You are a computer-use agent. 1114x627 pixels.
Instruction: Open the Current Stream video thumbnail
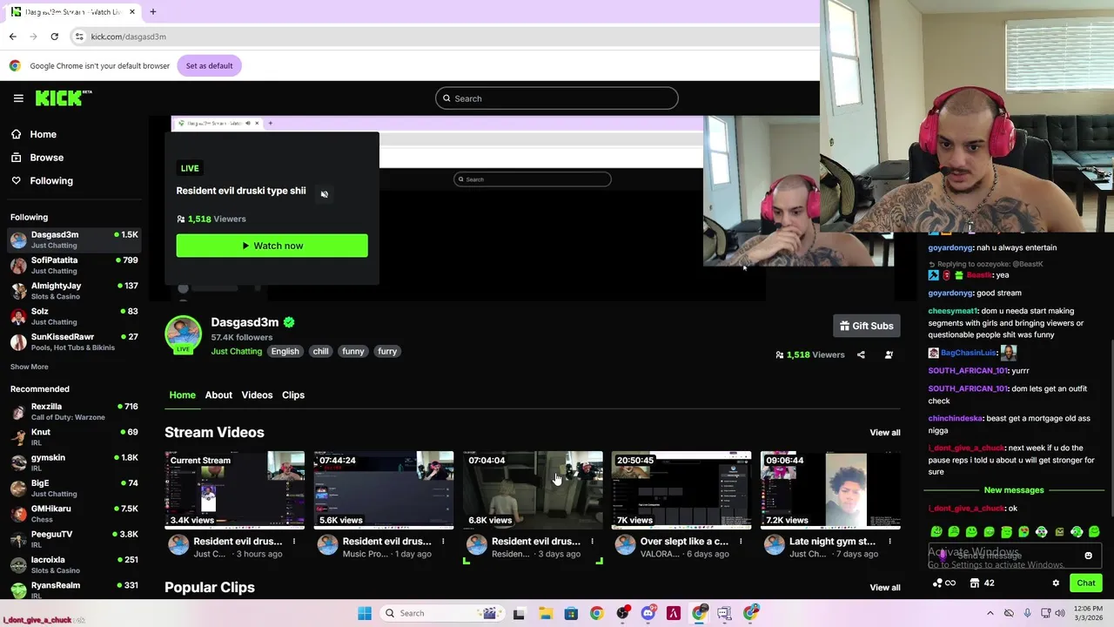click(x=235, y=490)
